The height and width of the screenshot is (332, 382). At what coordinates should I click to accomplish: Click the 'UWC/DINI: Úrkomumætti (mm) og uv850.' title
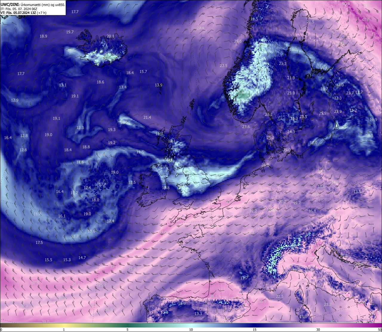[33, 4]
